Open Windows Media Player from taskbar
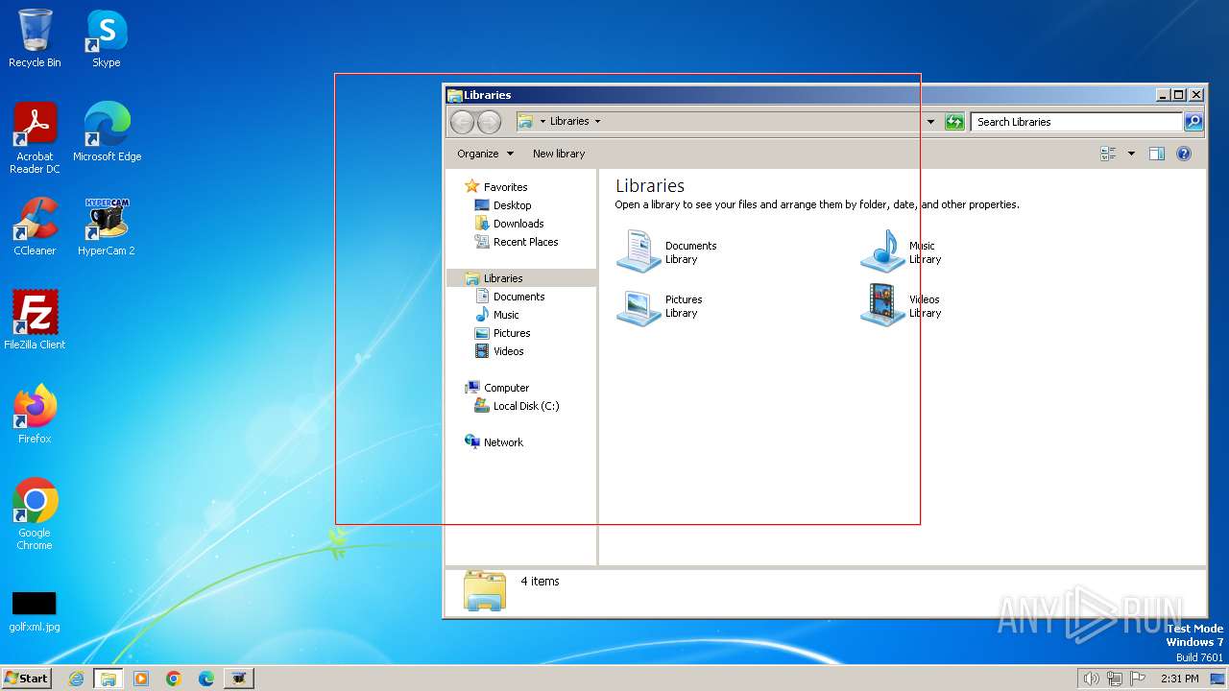1229x691 pixels. 141,679
